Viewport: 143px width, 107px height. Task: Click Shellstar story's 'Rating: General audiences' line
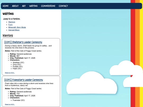(x=21, y=54)
